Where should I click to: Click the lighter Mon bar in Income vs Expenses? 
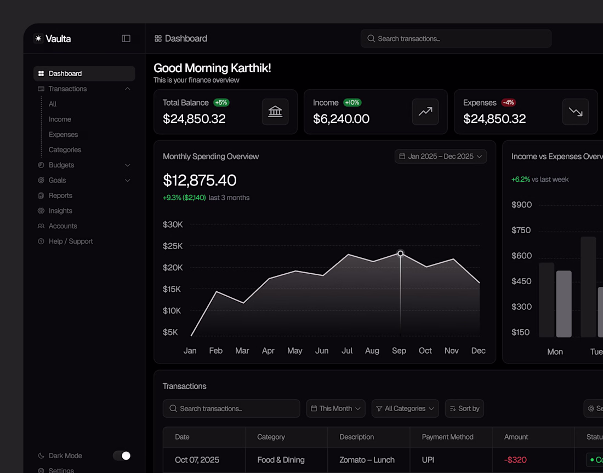pyautogui.click(x=564, y=304)
